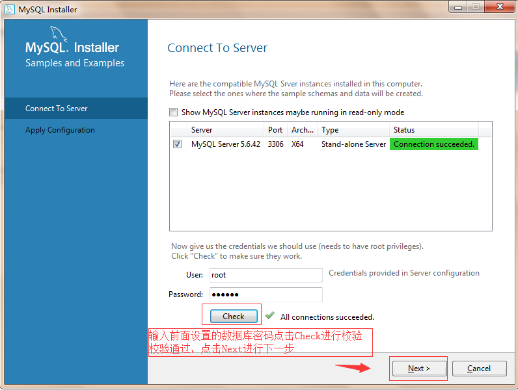Image resolution: width=518 pixels, height=390 pixels.
Task: Click the MySQL dolphin logo
Action: click(59, 34)
